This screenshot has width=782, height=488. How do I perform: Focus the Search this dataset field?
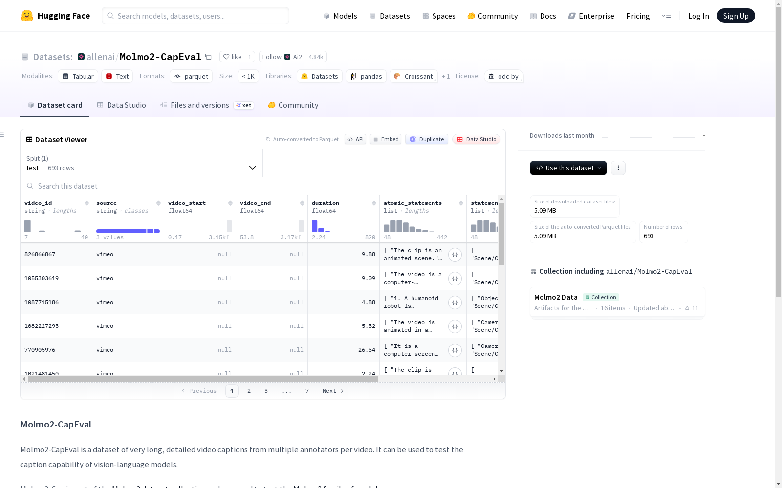coord(263,186)
